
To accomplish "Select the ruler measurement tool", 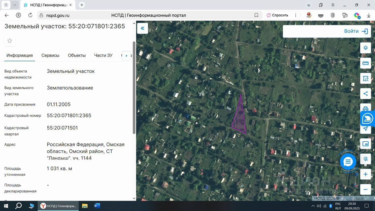I will point(365,63).
